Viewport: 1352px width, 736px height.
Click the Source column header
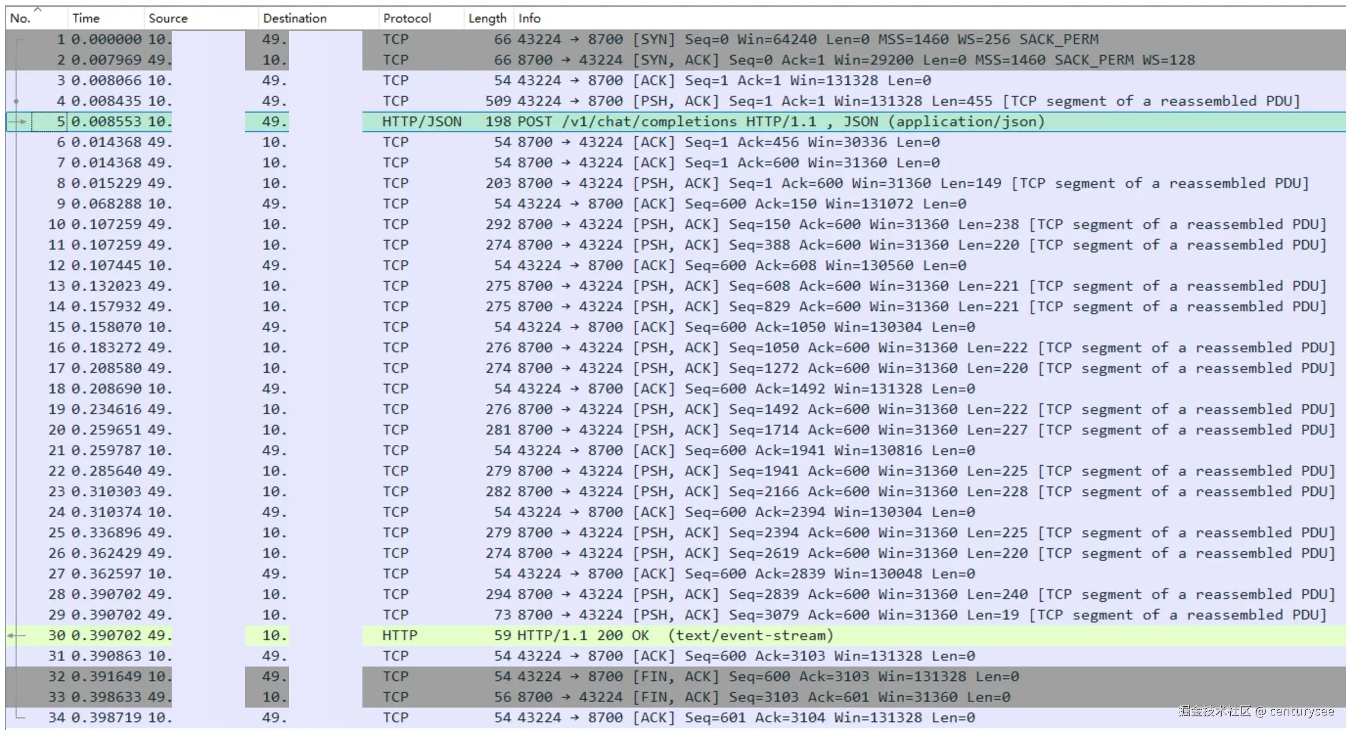click(x=167, y=19)
